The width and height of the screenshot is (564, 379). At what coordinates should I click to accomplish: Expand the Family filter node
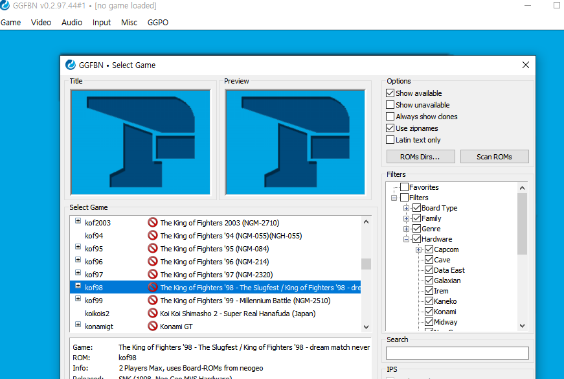coord(406,218)
